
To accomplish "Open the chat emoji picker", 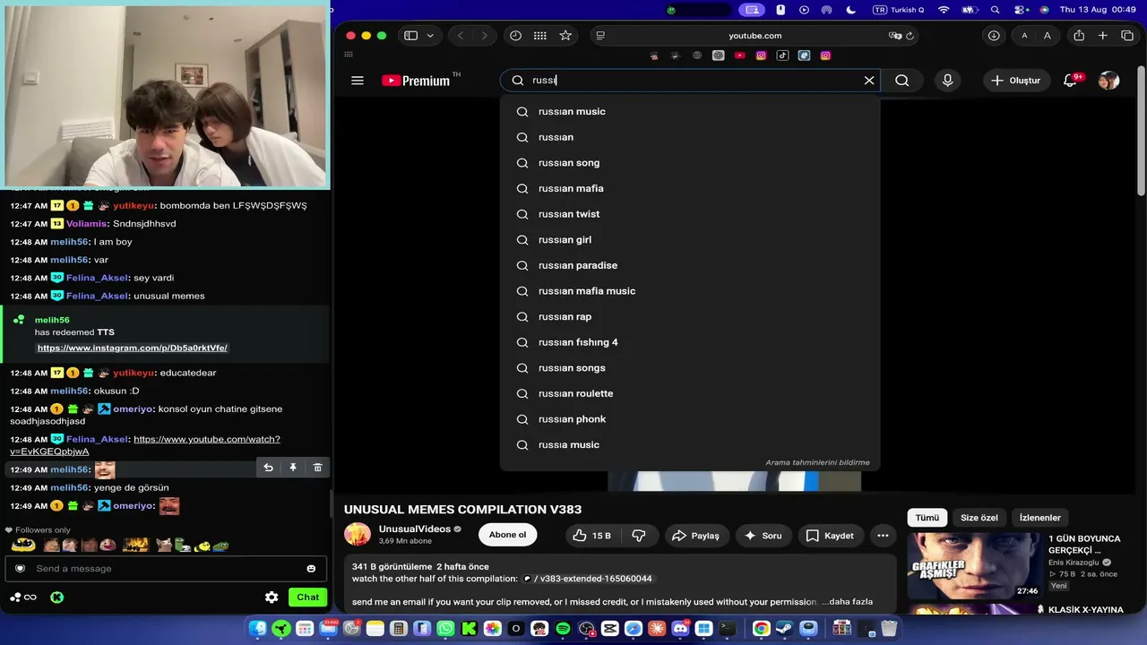I will pyautogui.click(x=311, y=569).
